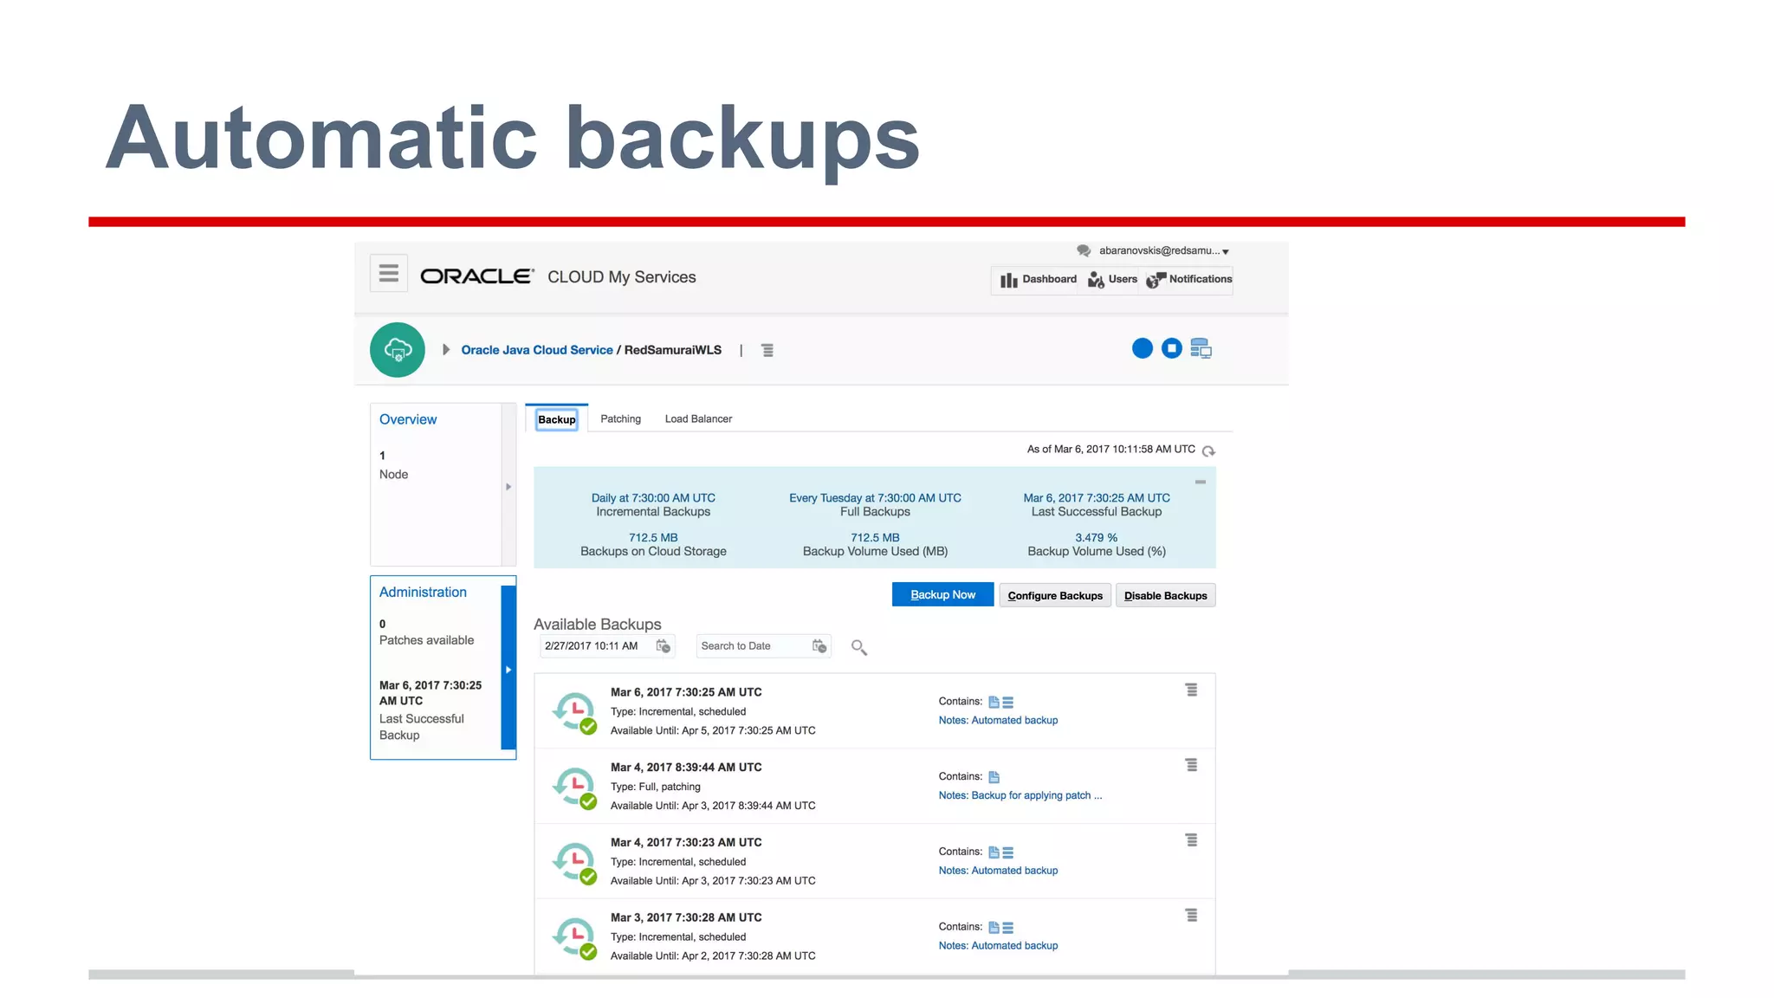Switch to the Backup tab
Viewport: 1774px width, 998px height.
coord(556,419)
